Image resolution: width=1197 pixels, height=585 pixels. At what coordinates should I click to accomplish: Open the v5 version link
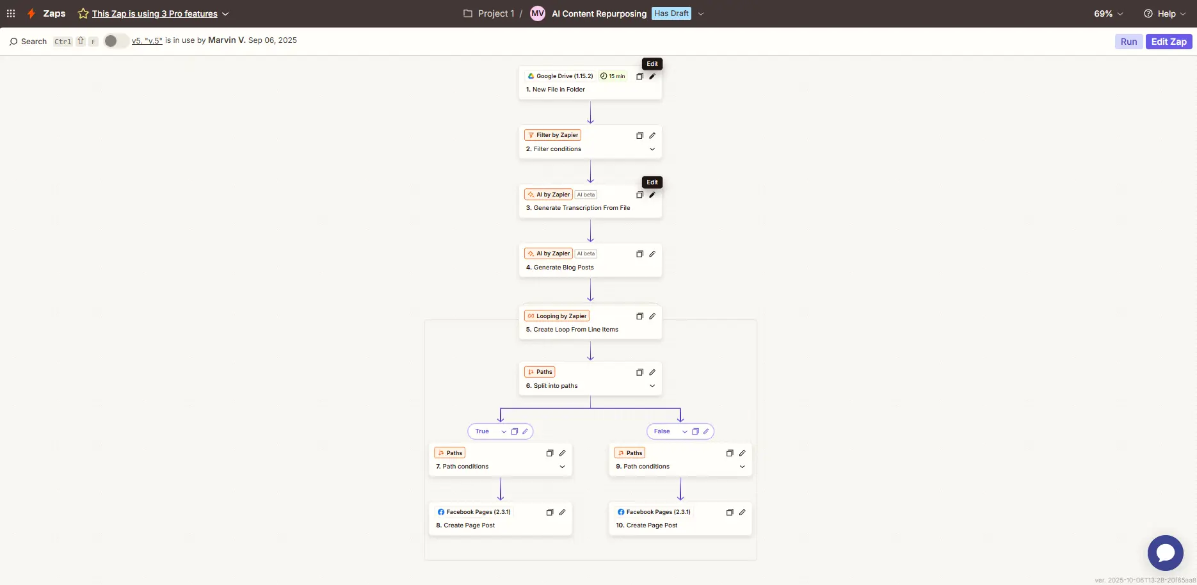(147, 40)
